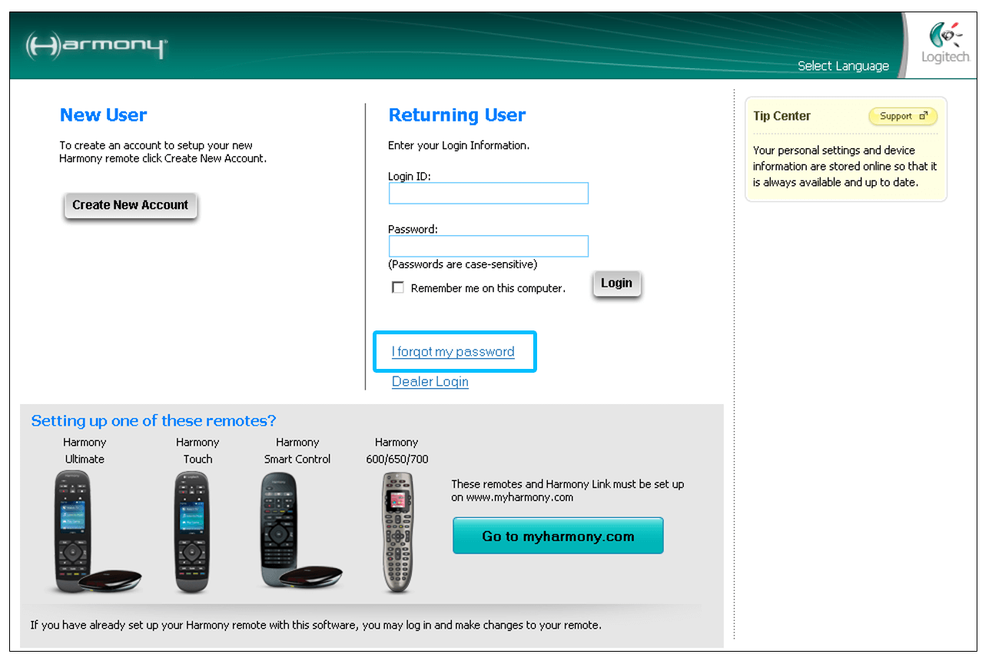Enable Remember me on this computer
Image resolution: width=992 pixels, height=664 pixels.
click(x=398, y=287)
